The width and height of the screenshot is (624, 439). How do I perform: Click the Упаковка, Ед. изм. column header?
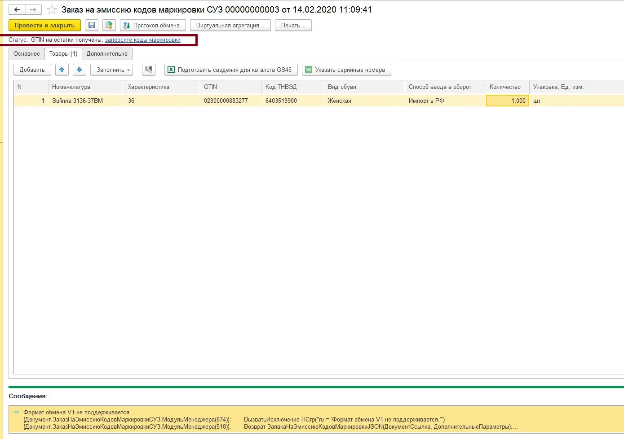[x=576, y=87]
